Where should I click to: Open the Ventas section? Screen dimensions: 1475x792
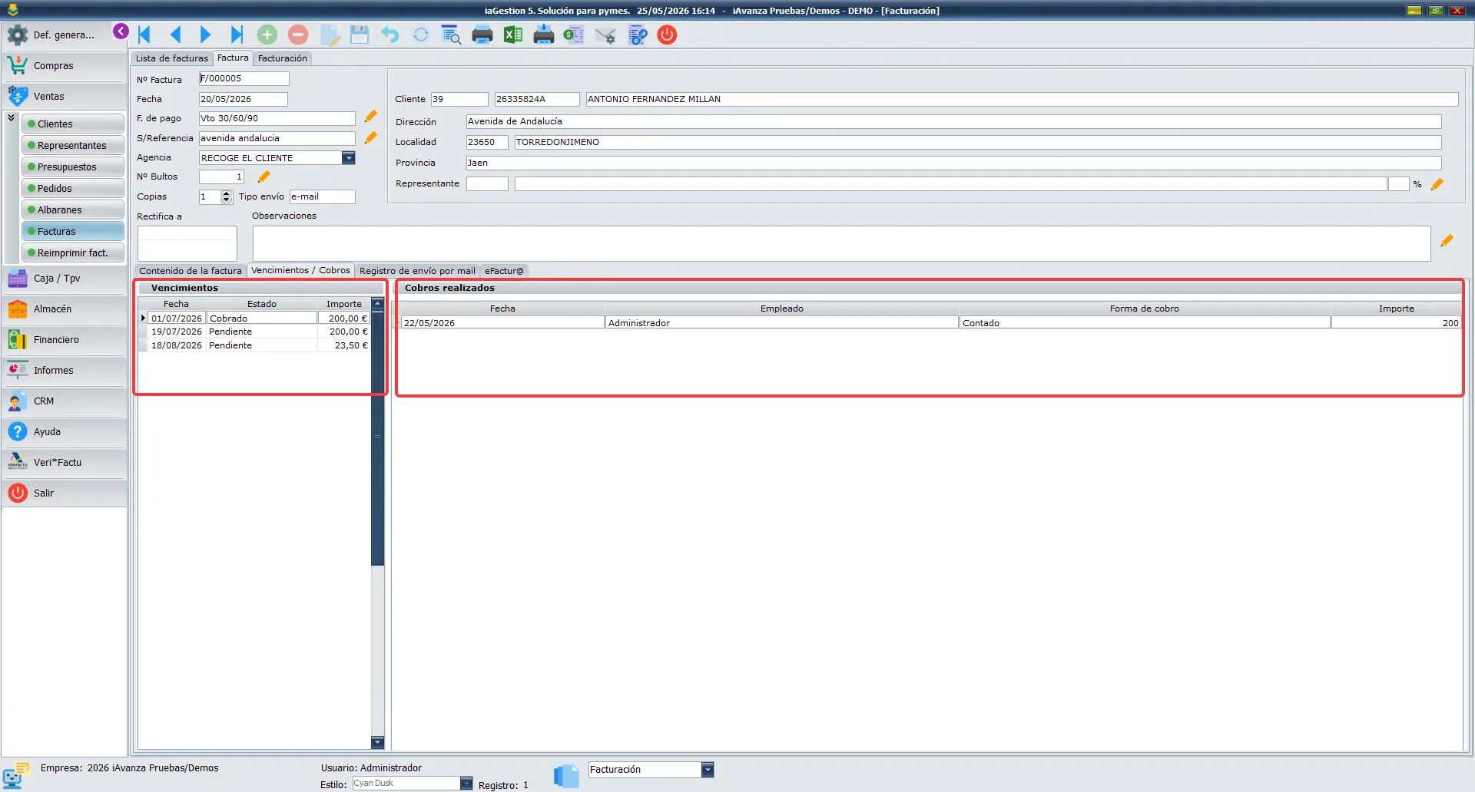65,97
